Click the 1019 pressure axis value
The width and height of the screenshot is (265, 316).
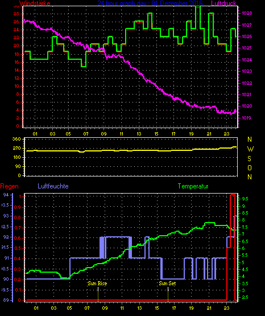point(246,118)
